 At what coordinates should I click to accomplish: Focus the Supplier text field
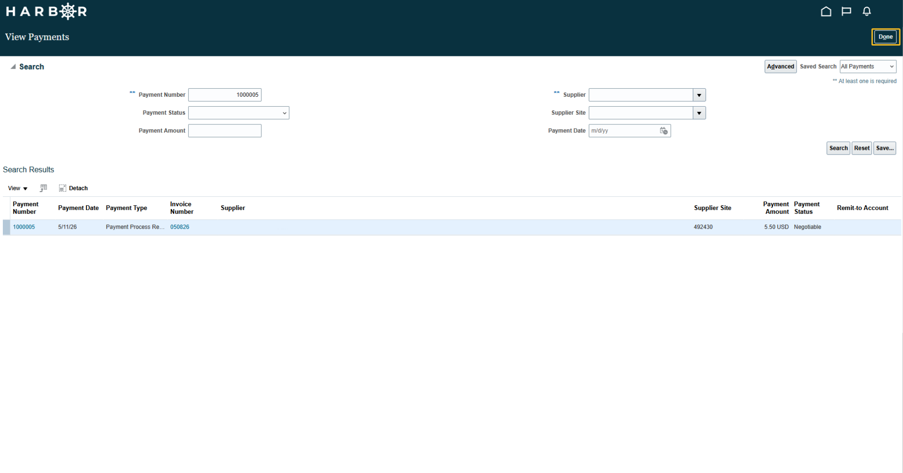coord(641,95)
